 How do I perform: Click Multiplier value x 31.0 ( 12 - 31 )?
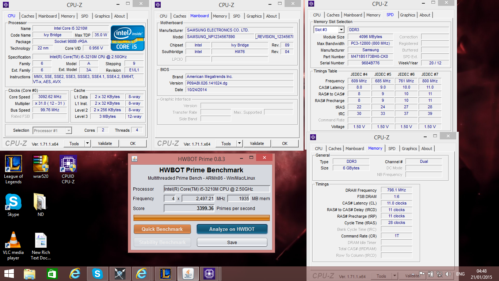pyautogui.click(x=50, y=104)
